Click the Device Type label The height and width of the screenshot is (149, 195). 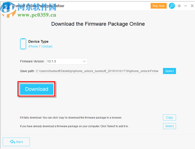(38, 42)
